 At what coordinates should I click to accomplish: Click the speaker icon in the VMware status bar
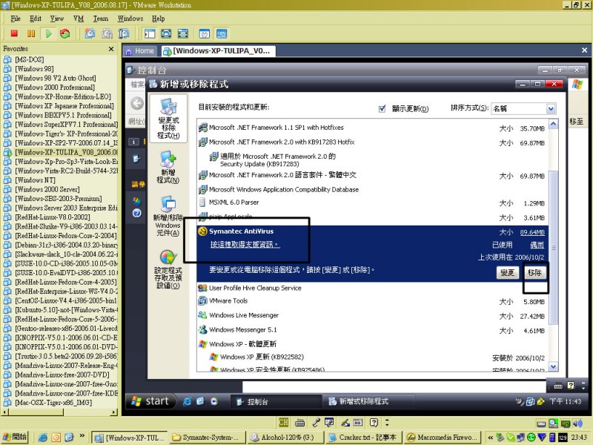point(577,423)
